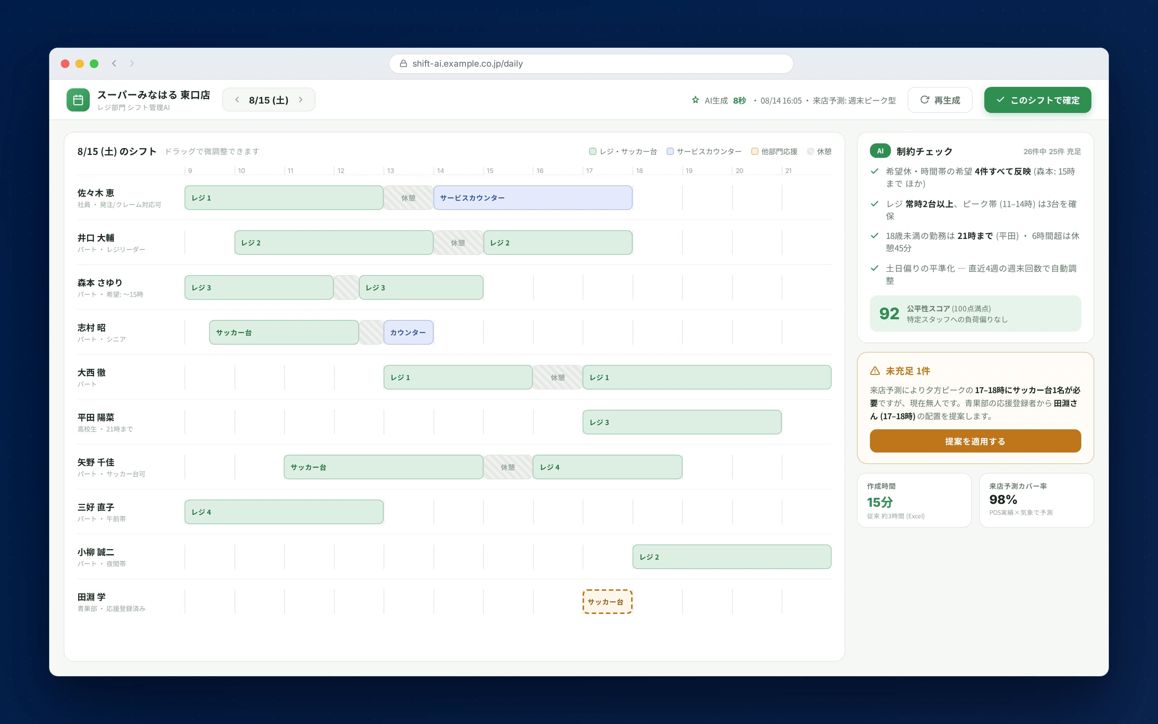Click the green calendar app logo

[x=78, y=100]
